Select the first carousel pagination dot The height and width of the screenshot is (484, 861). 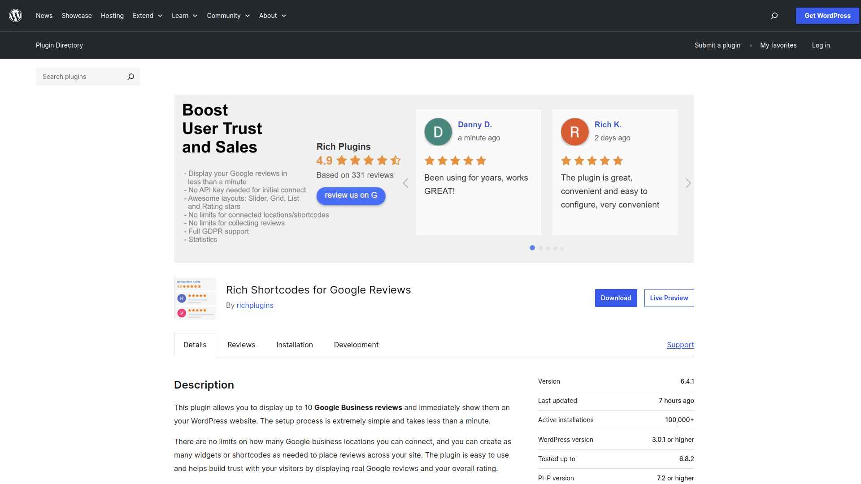[x=532, y=248]
